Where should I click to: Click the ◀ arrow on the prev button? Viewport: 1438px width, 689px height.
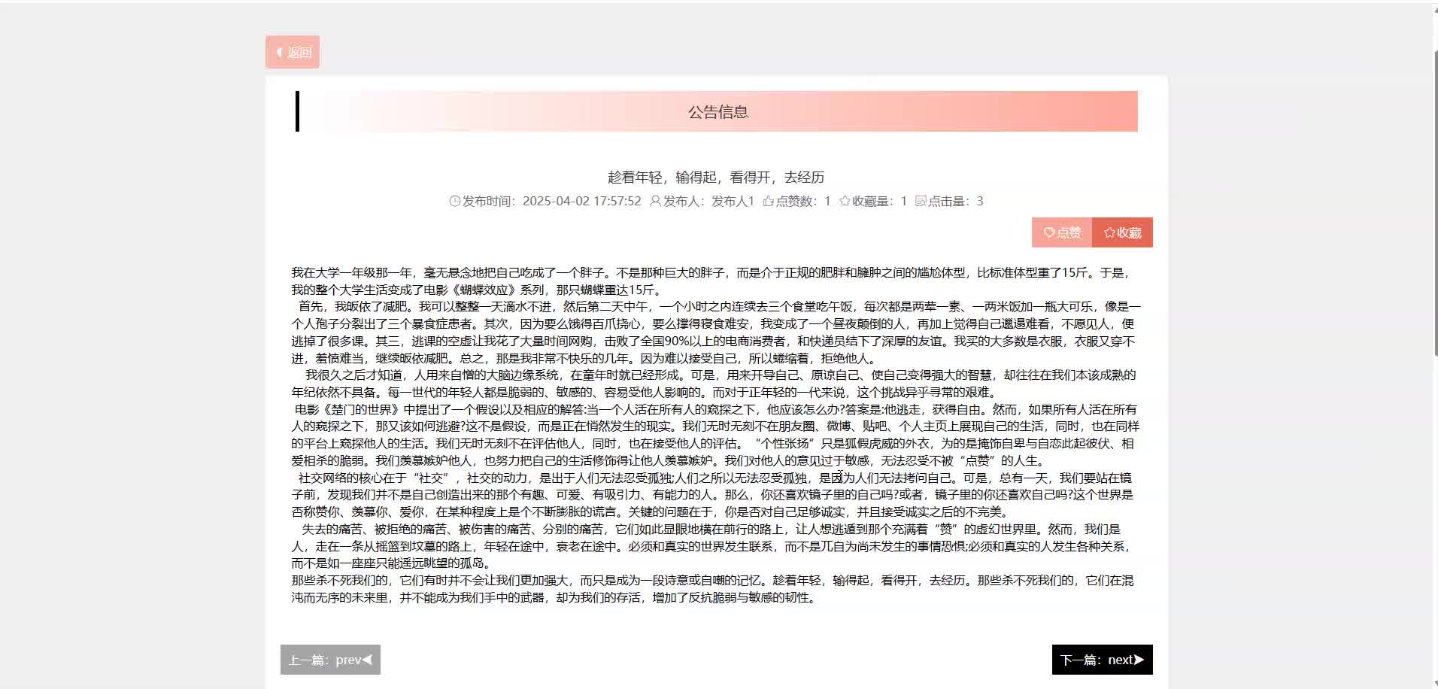[x=366, y=660]
